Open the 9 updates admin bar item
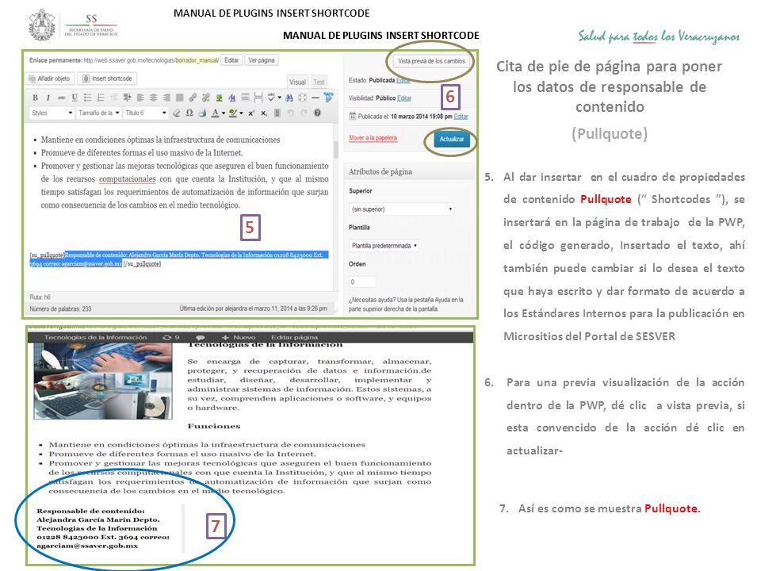 click(x=171, y=337)
